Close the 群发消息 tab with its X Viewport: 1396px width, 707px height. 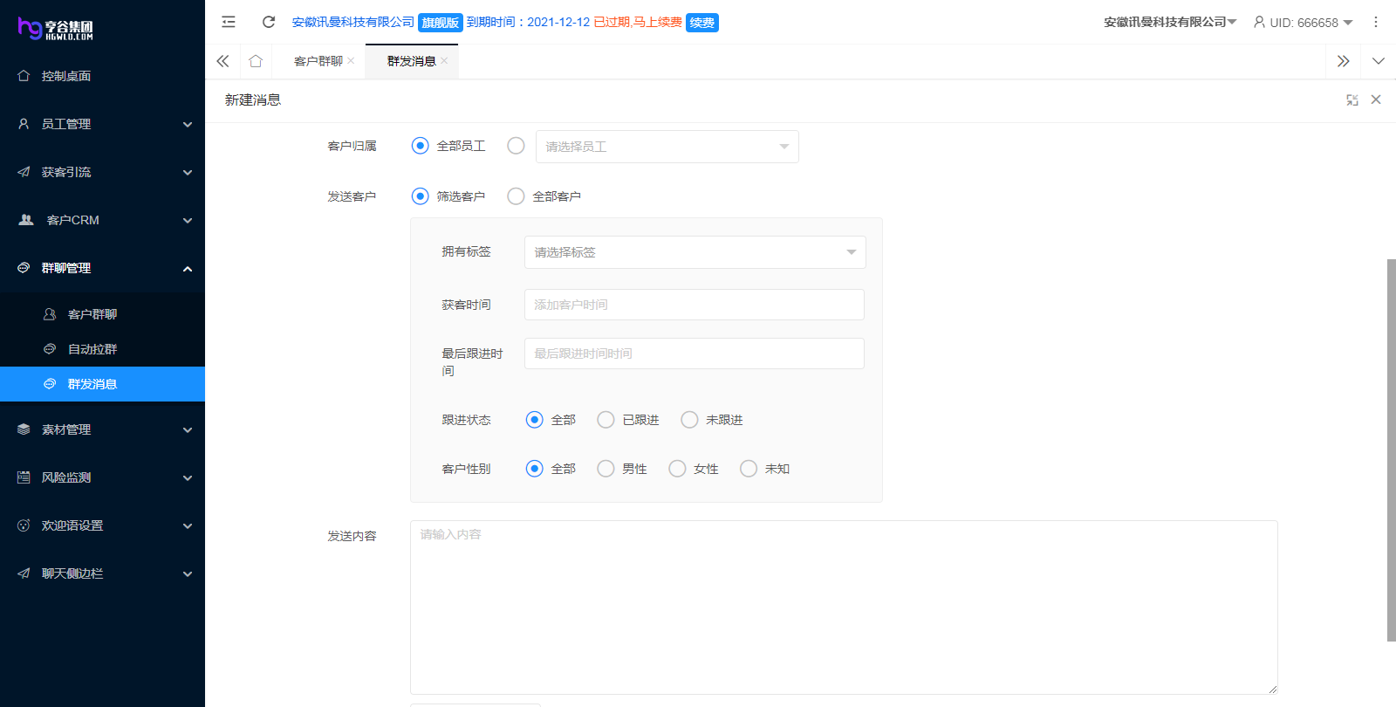click(x=444, y=61)
